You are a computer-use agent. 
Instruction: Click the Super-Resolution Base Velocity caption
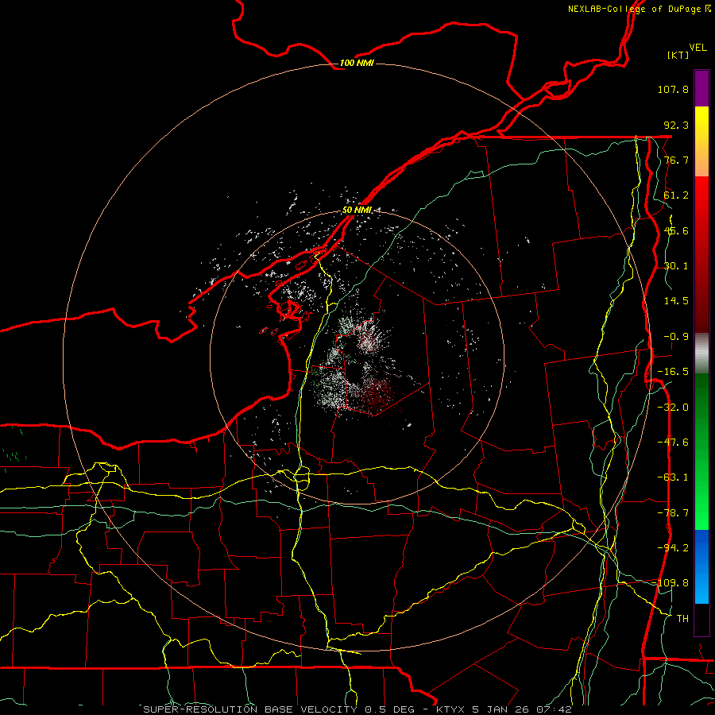pyautogui.click(x=357, y=709)
